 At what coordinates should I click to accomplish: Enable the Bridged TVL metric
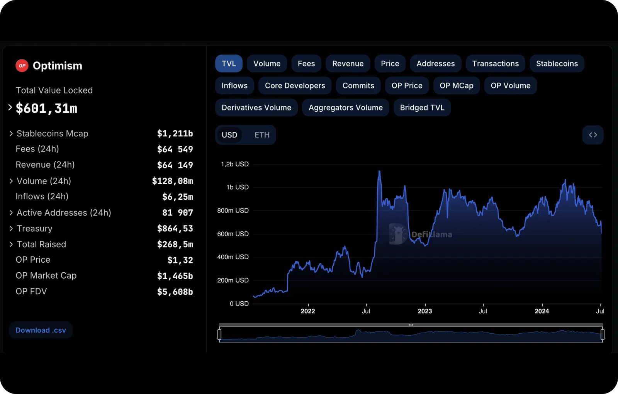(x=422, y=107)
